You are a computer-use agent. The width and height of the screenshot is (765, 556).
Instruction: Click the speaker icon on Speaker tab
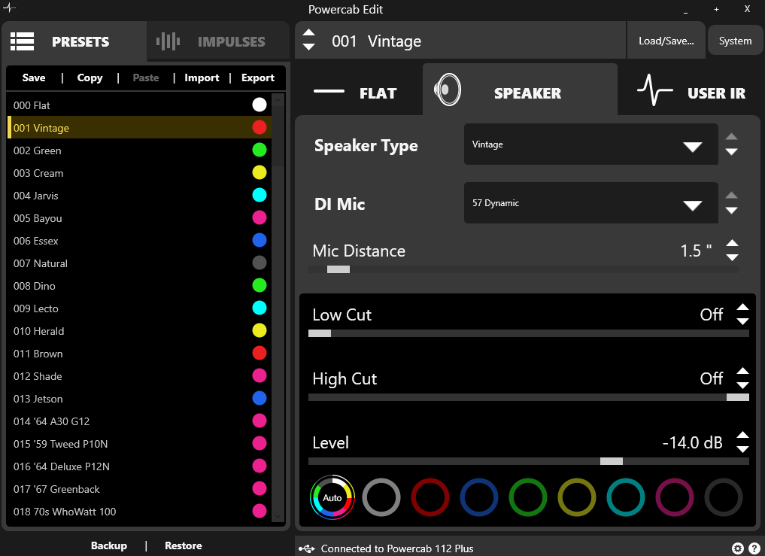click(446, 90)
